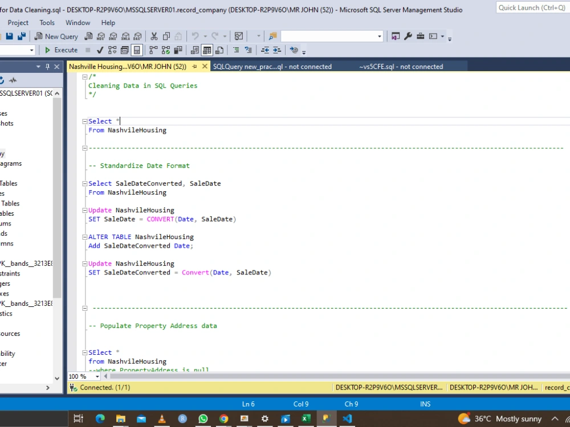The width and height of the screenshot is (570, 427).
Task: Open the Project menu
Action: coord(18,23)
